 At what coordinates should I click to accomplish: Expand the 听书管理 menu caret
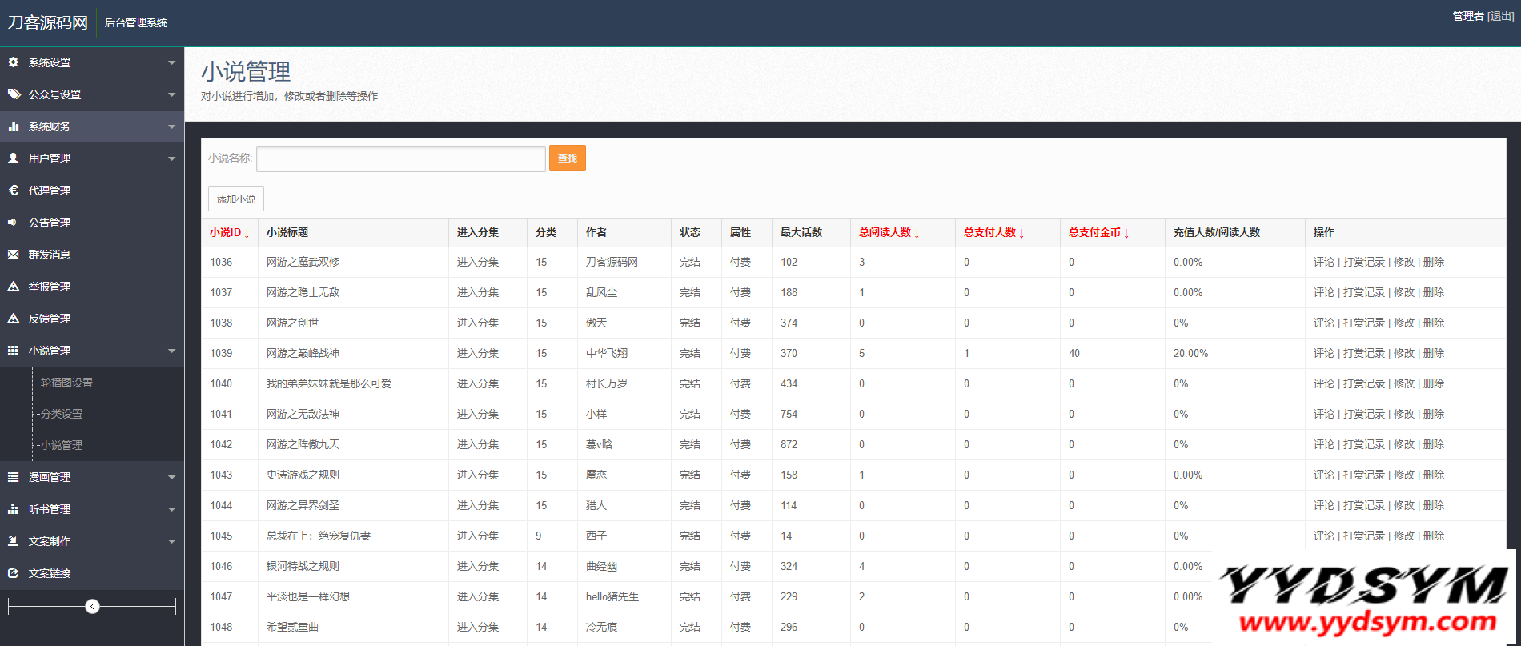click(171, 510)
